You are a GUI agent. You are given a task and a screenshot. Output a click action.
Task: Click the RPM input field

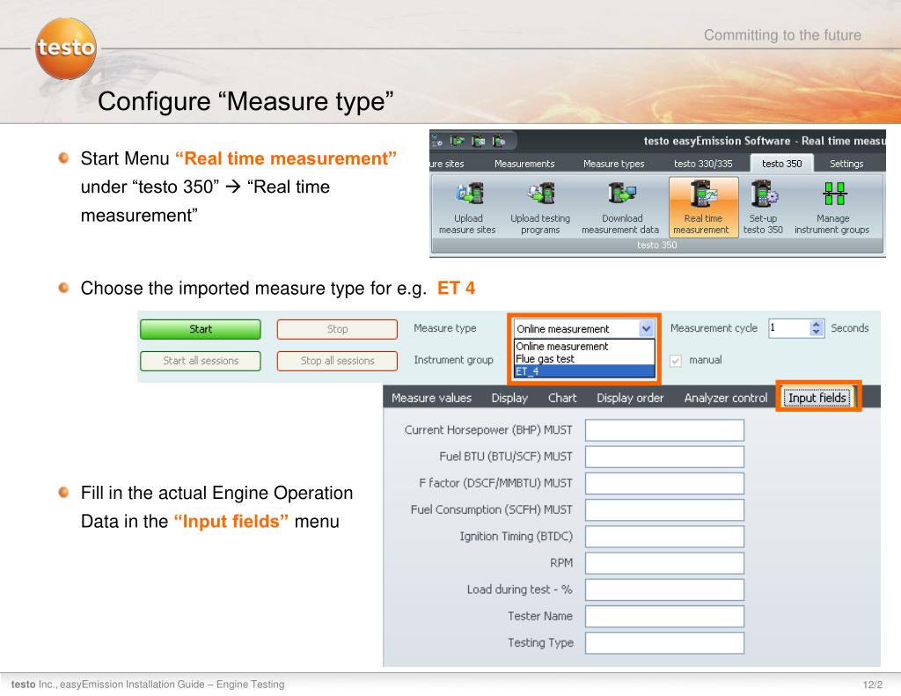(x=664, y=563)
